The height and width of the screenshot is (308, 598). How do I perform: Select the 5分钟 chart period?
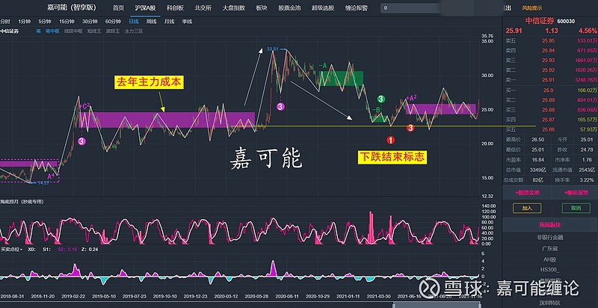click(45, 22)
